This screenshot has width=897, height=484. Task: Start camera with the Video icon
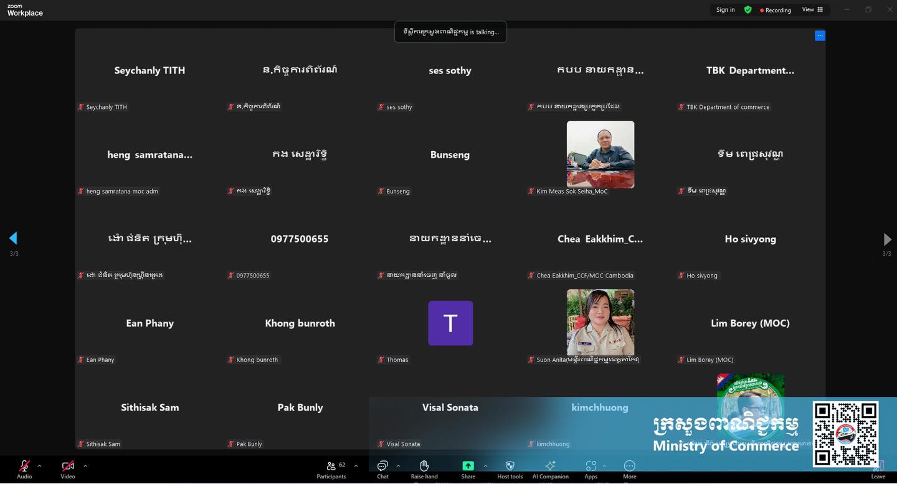coord(68,466)
